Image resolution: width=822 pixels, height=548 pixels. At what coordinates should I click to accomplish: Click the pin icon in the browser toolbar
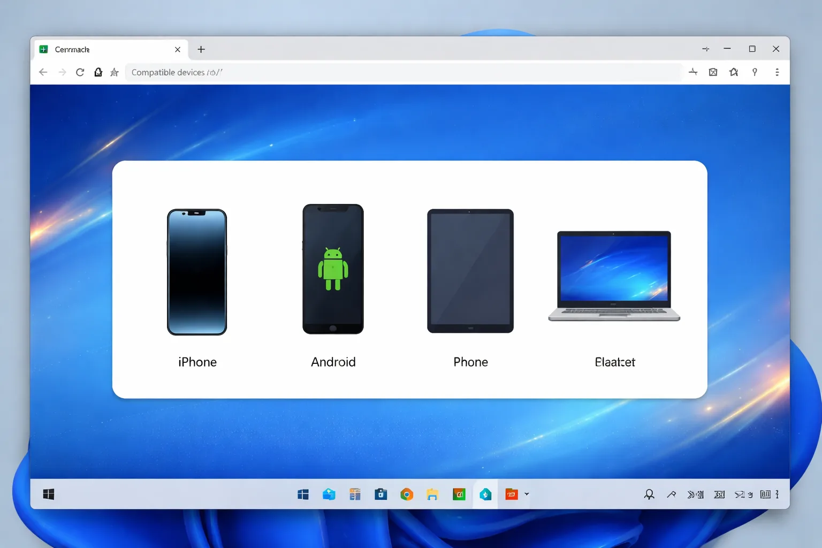tap(755, 72)
